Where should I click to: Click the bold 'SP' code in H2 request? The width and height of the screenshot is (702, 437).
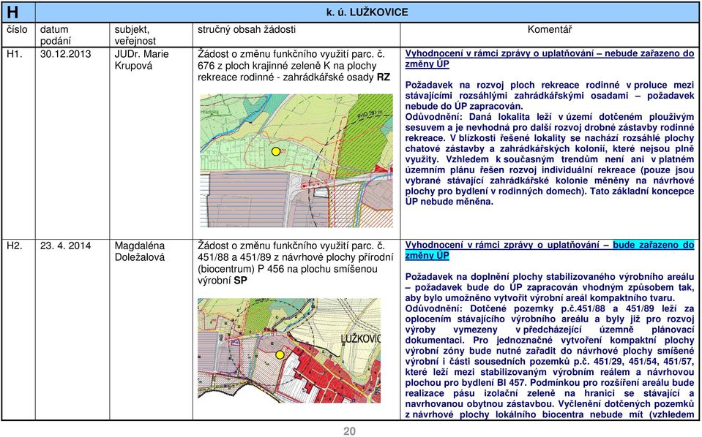[240, 281]
